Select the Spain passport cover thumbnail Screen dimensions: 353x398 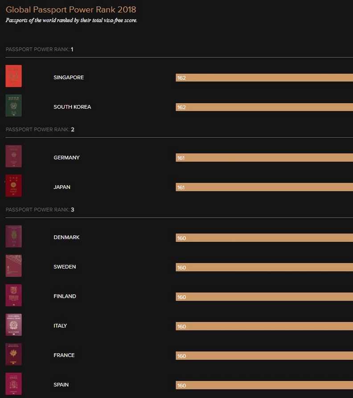point(13,384)
